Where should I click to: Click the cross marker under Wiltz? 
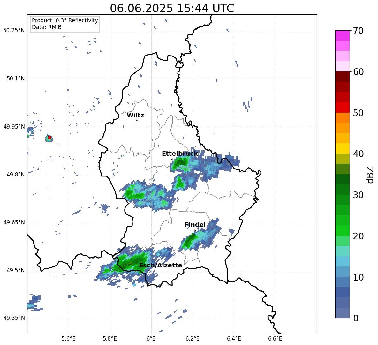pos(137,121)
